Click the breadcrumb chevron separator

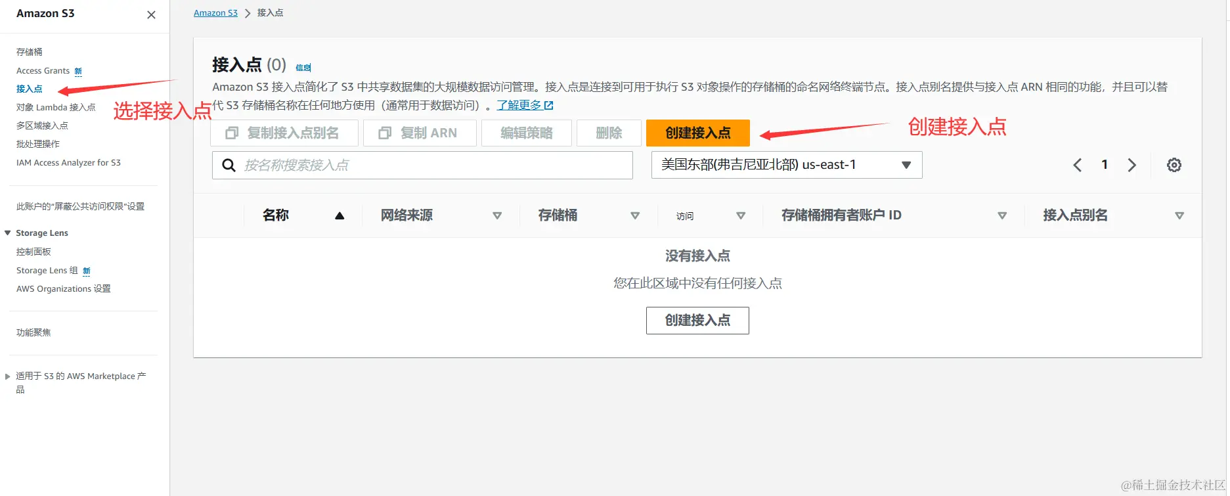click(248, 13)
